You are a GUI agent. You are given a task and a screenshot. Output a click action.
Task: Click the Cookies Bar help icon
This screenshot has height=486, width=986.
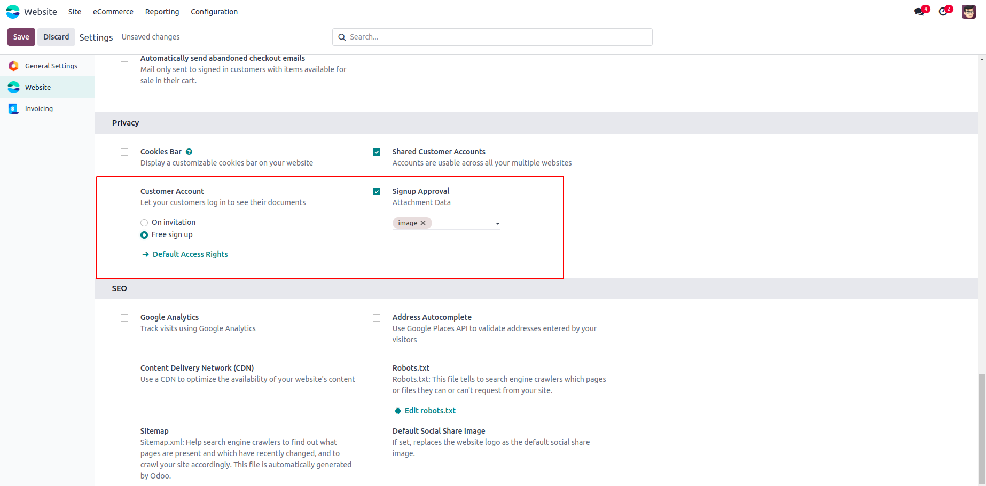click(189, 152)
